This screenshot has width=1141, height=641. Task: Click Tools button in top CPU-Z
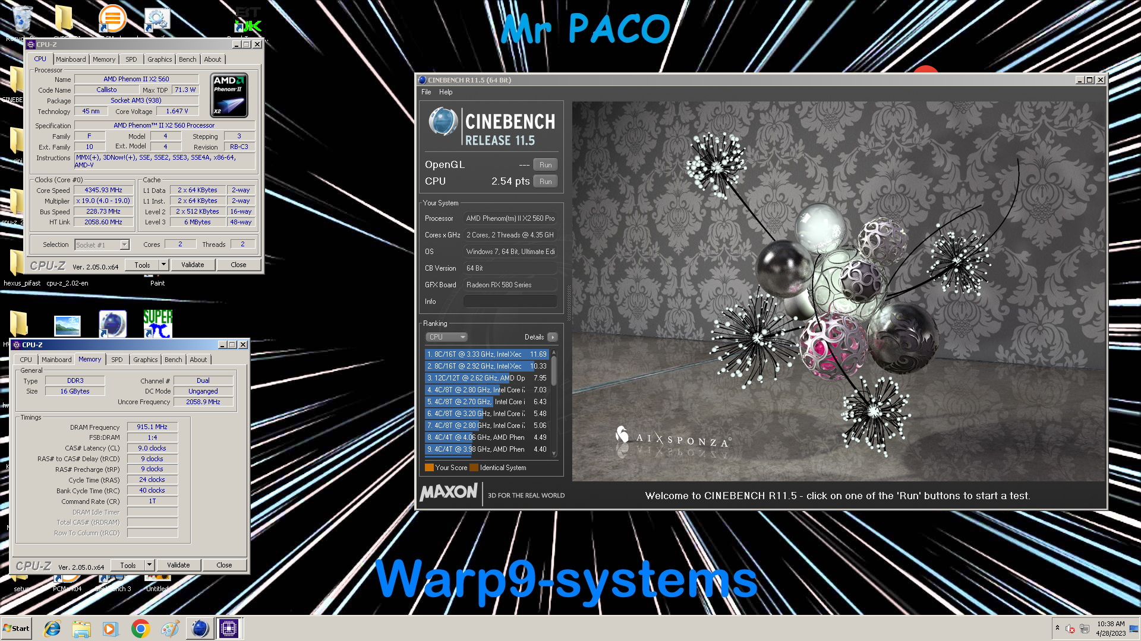click(143, 265)
